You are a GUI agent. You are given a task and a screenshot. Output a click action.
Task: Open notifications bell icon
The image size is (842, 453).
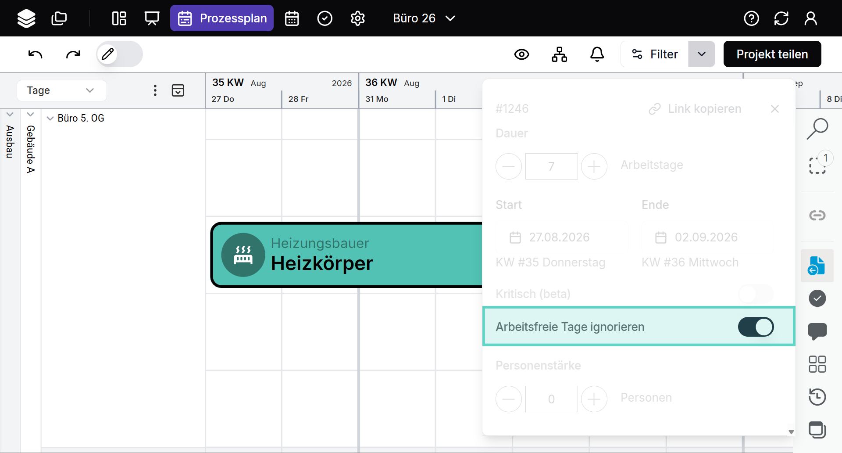[597, 54]
